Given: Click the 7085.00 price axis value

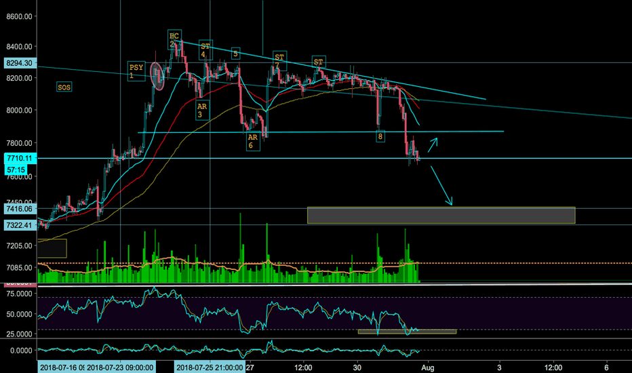Looking at the screenshot, I should click(20, 267).
